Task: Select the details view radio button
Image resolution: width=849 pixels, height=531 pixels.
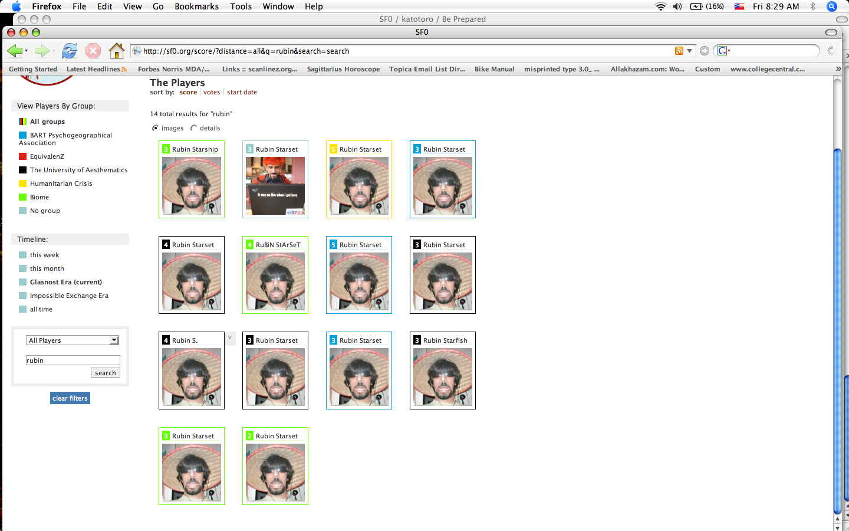Action: [x=193, y=128]
